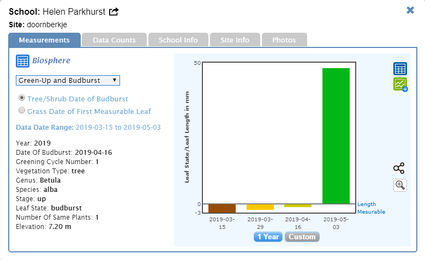Switch to the Data Counts tab

coord(113,40)
